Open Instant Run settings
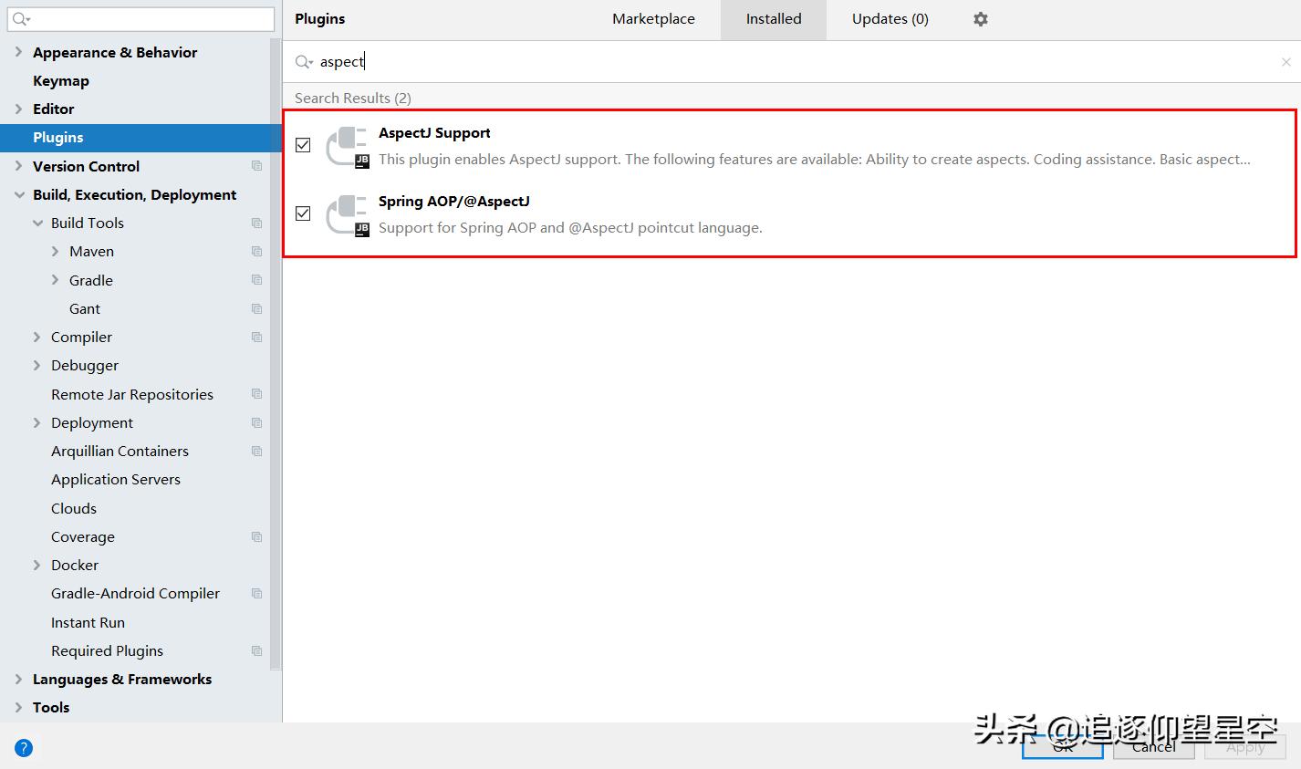Viewport: 1301px width, 769px height. click(x=88, y=622)
